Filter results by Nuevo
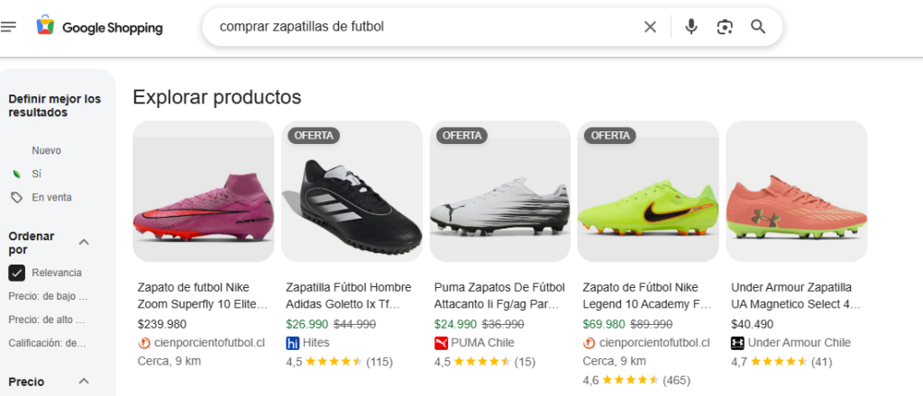923x396 pixels. click(x=47, y=150)
